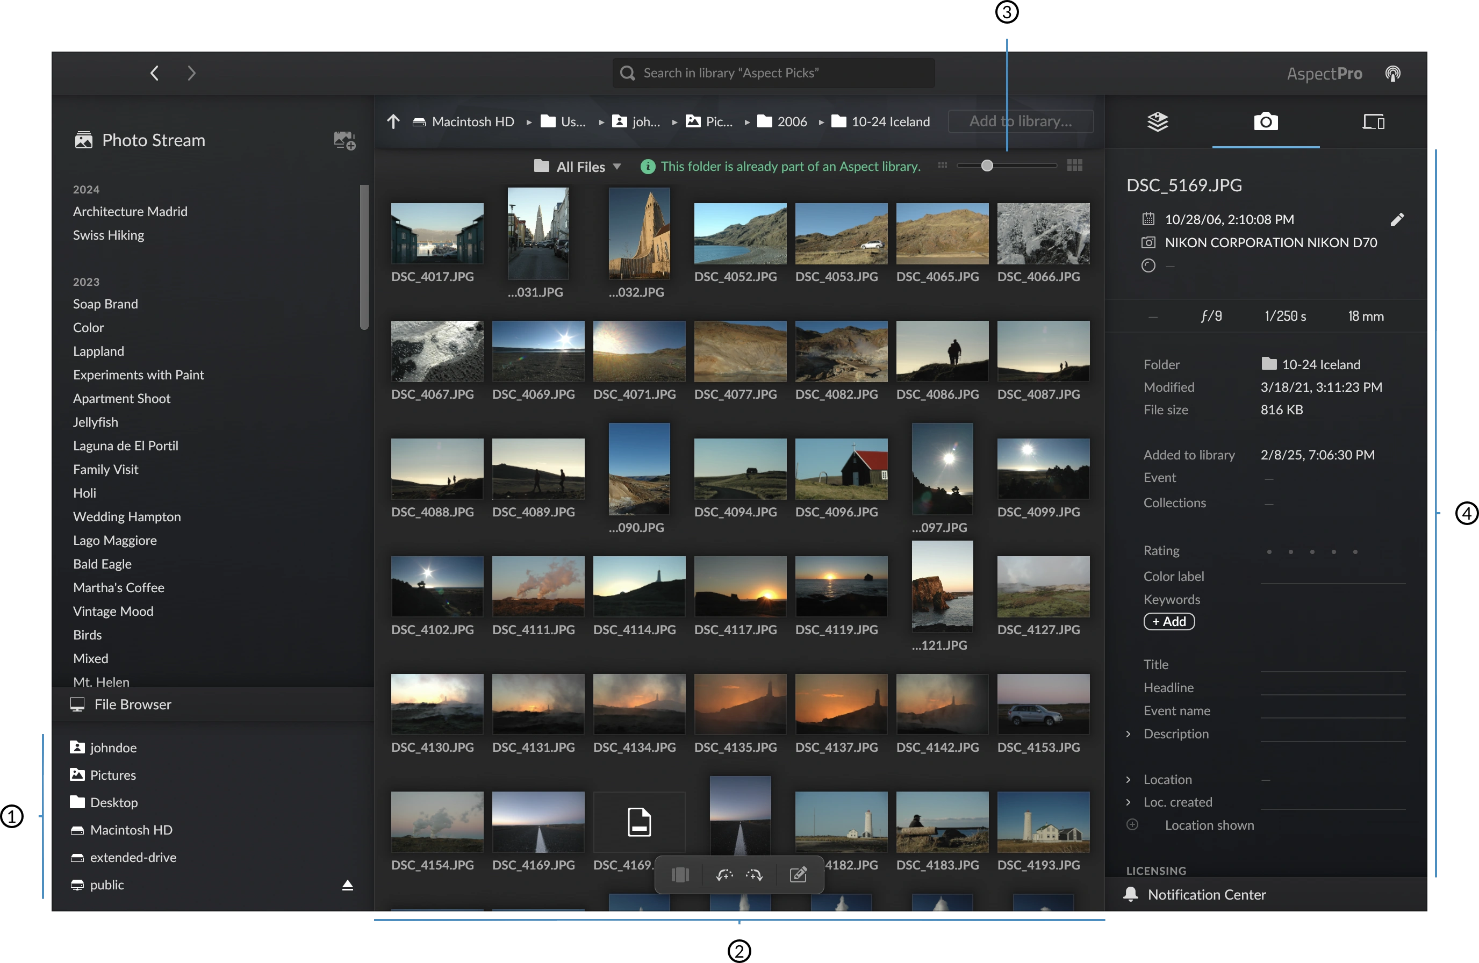
Task: Go up one folder with the up arrow
Action: pyautogui.click(x=393, y=121)
